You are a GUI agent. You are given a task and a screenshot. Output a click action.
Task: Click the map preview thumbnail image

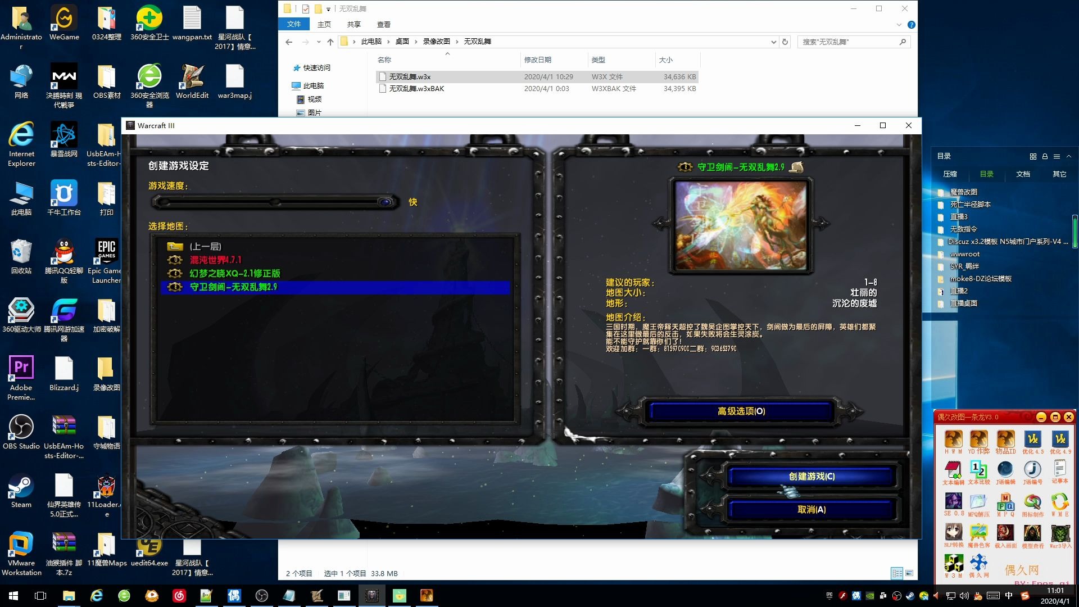(x=741, y=225)
